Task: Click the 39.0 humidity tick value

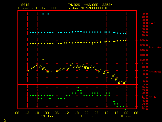Action: point(145,90)
